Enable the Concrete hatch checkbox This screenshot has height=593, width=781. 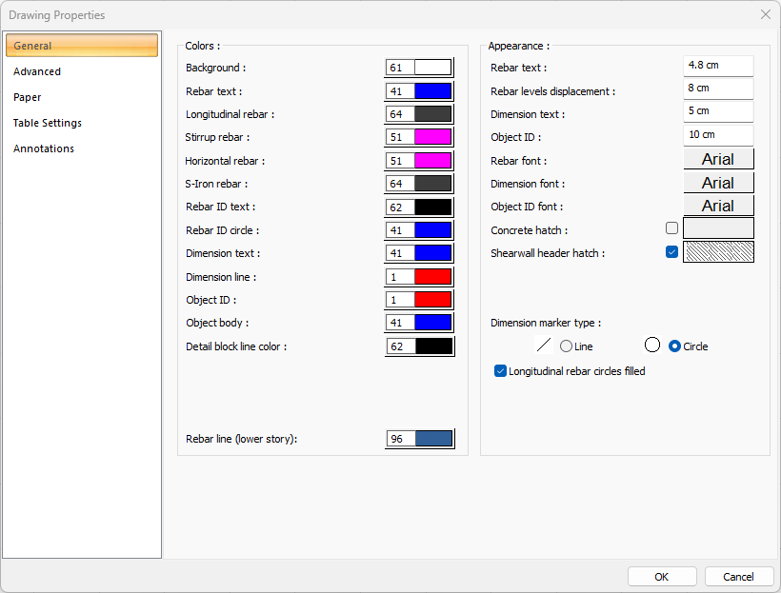point(672,228)
